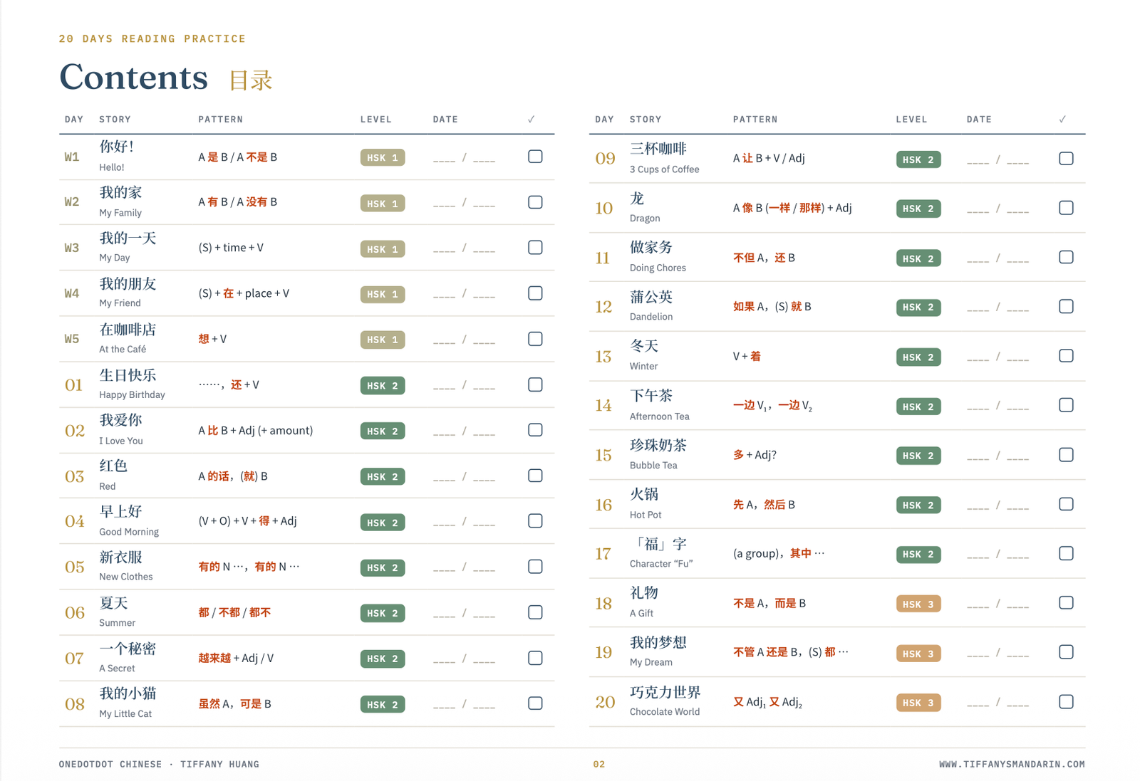The image size is (1140, 781).
Task: Click the day number 13 label
Action: click(x=603, y=356)
